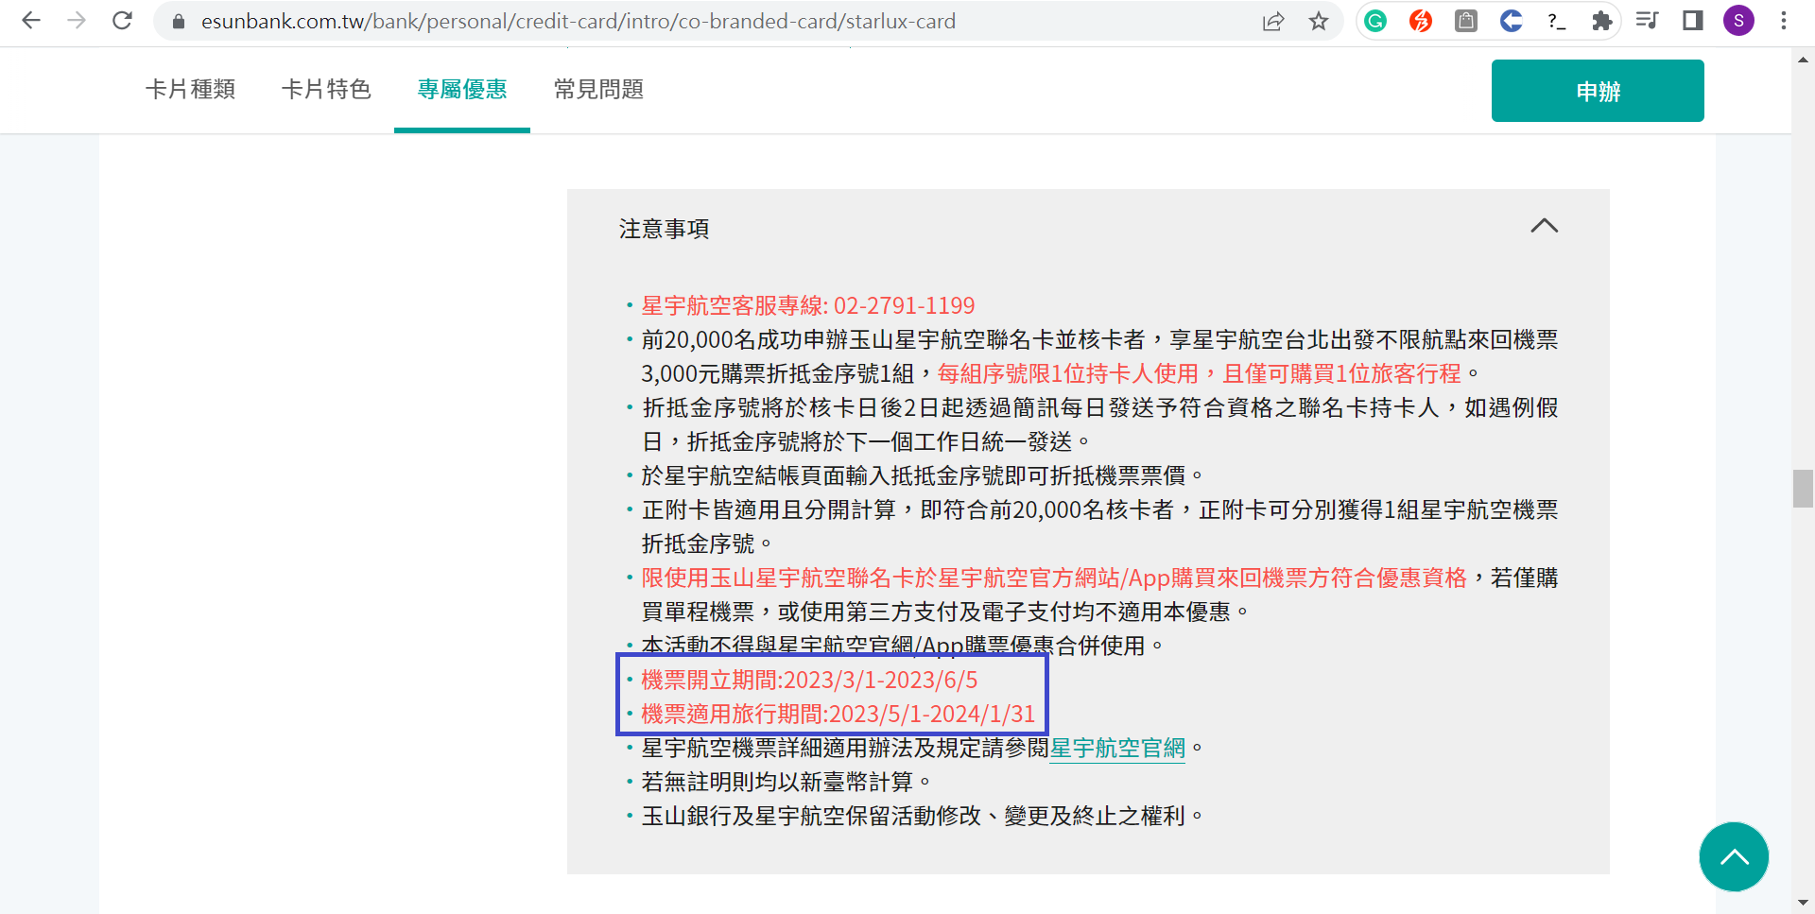The height and width of the screenshot is (914, 1815).
Task: Open the Grammarly extension
Action: pos(1375,21)
